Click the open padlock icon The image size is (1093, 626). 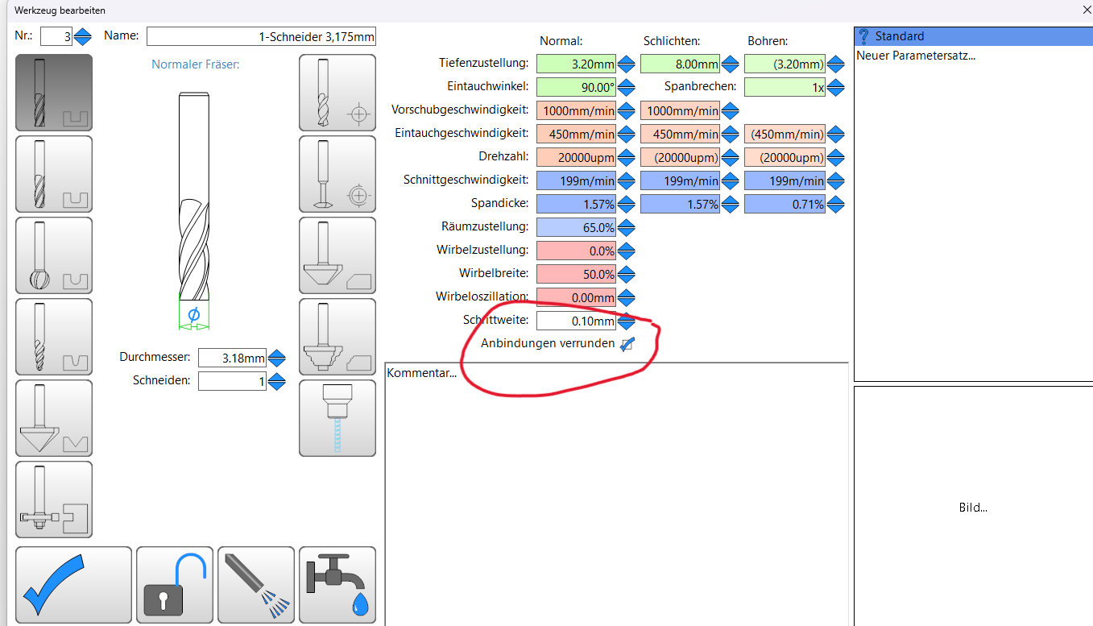(175, 585)
